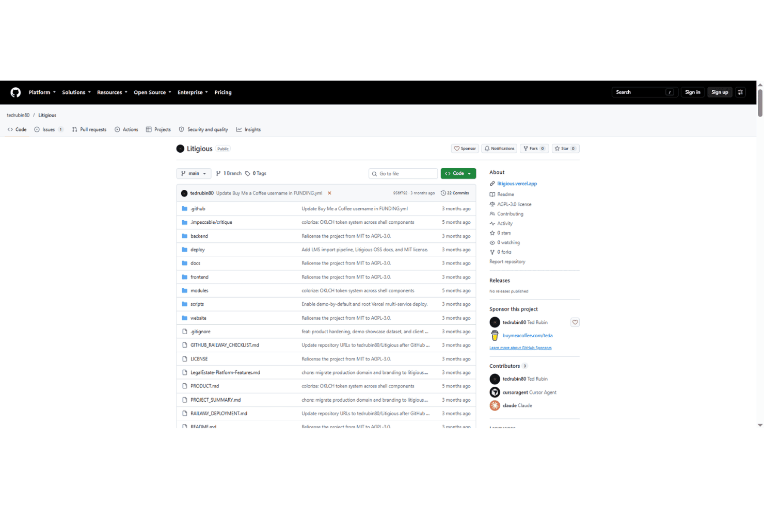This screenshot has height=509, width=764.
Task: Click the heart sponsor icon next to tedrubin80
Action: point(575,322)
